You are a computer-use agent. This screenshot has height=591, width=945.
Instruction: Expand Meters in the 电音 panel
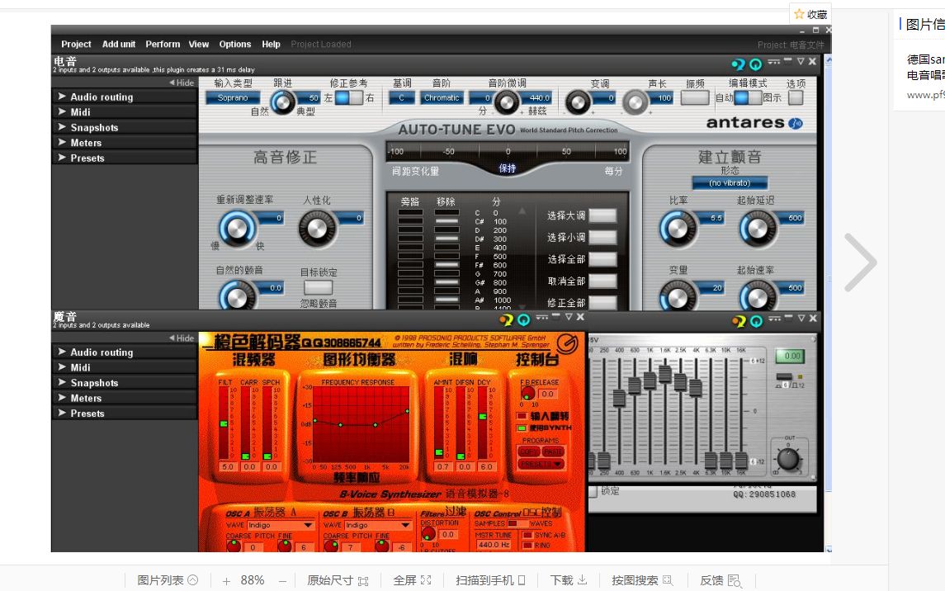(x=125, y=143)
